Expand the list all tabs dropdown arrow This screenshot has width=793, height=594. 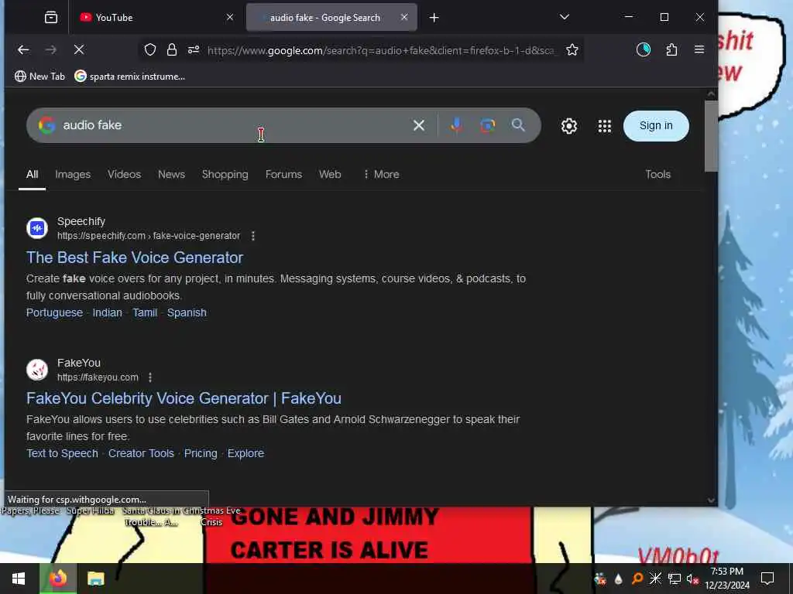pyautogui.click(x=565, y=17)
